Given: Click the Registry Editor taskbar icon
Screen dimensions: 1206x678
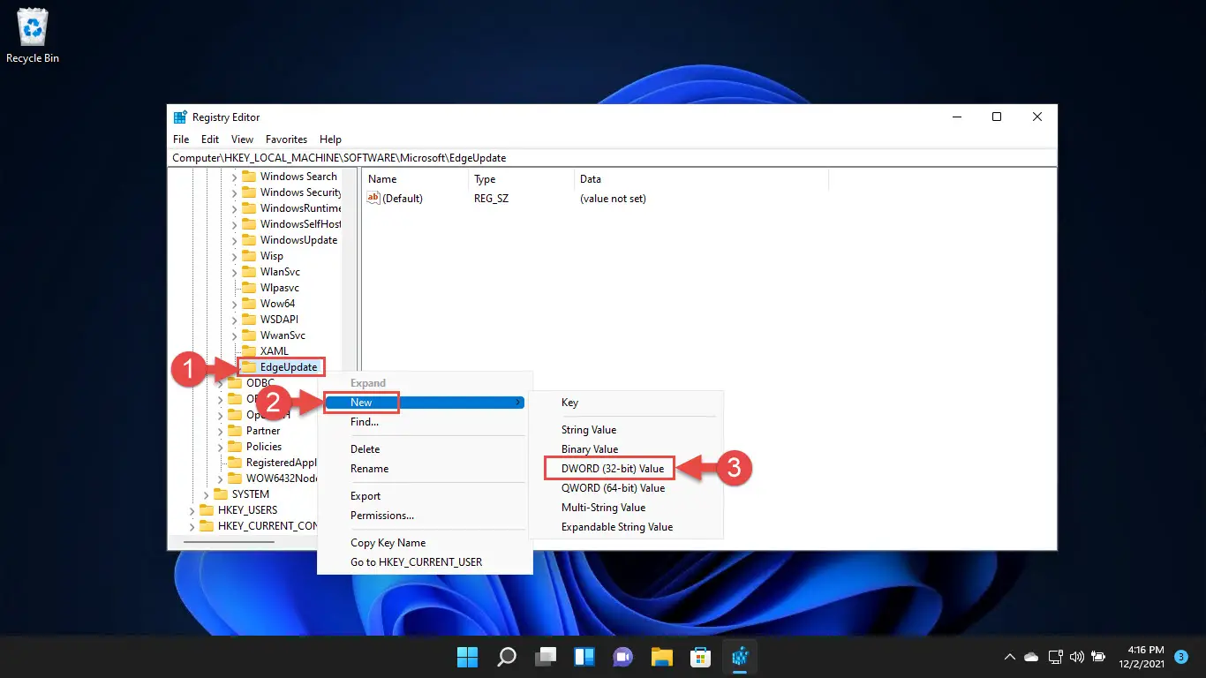Looking at the screenshot, I should tap(740, 657).
